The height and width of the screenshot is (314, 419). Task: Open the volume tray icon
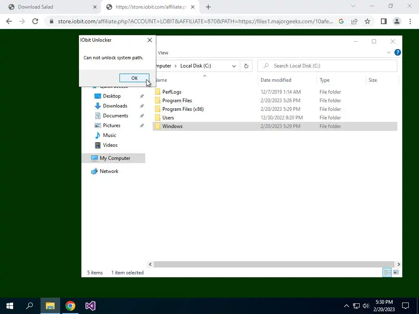pos(366,306)
